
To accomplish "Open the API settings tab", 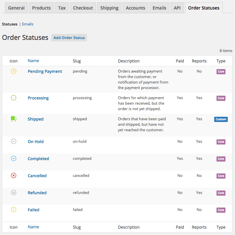I will point(177,8).
